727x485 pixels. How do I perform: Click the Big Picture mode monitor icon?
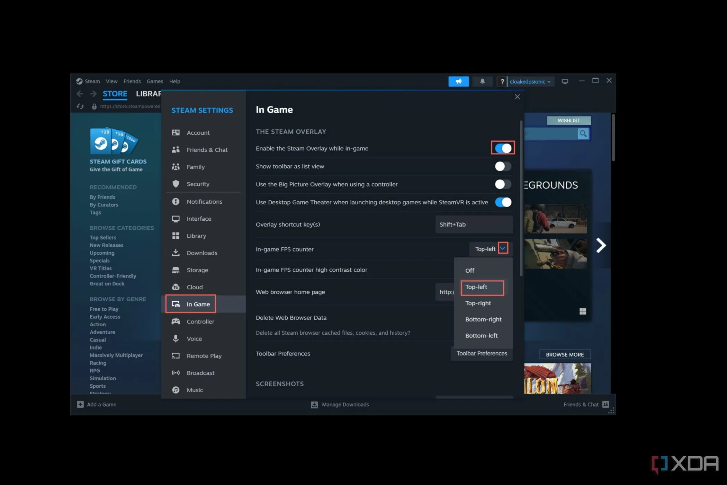point(565,81)
